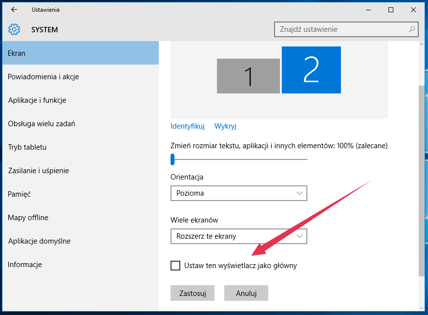Open Aplikacje i funkcje
Screen dimensions: 428x315
coord(81,100)
